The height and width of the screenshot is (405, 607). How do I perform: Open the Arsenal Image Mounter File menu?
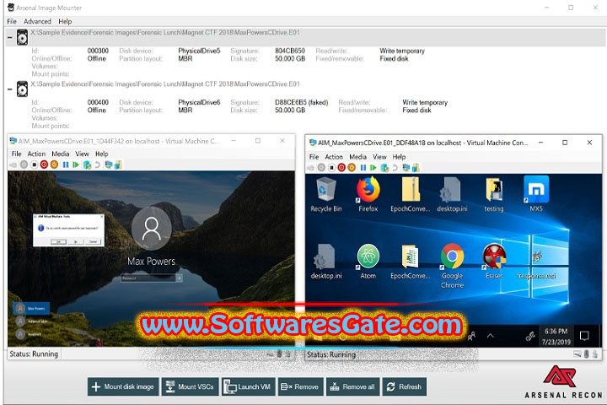coord(12,21)
